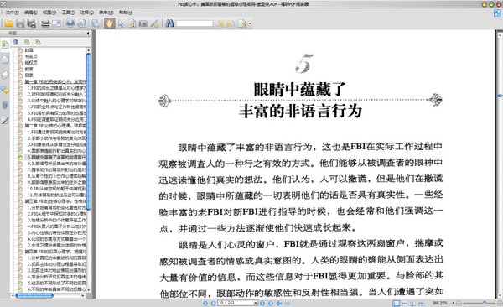Open the signatures pen sidebar tab

(x=5, y=120)
